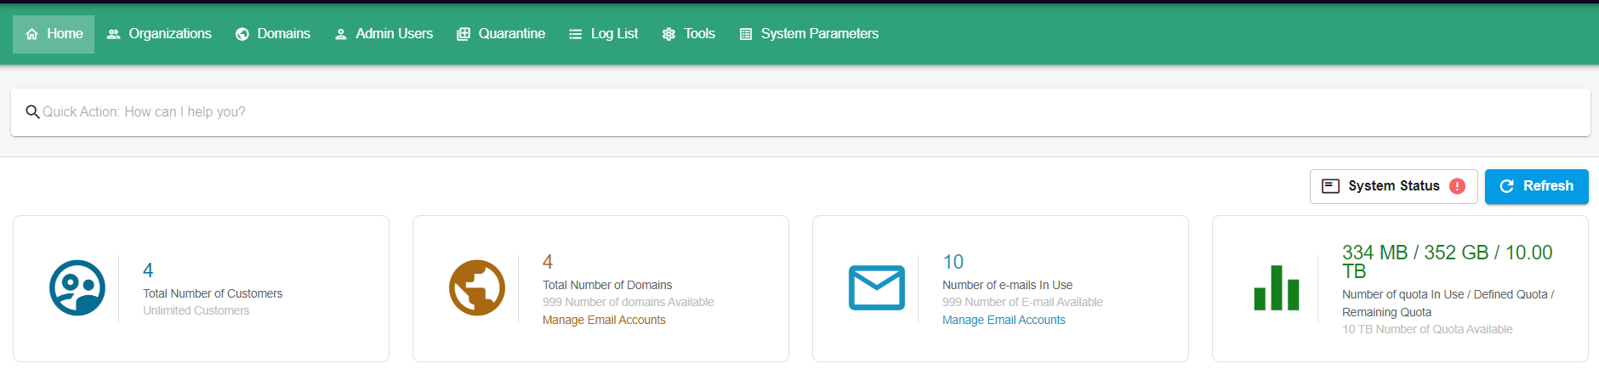Click 'Total Number of Customers' label
The width and height of the screenshot is (1599, 375).
pyautogui.click(x=213, y=293)
